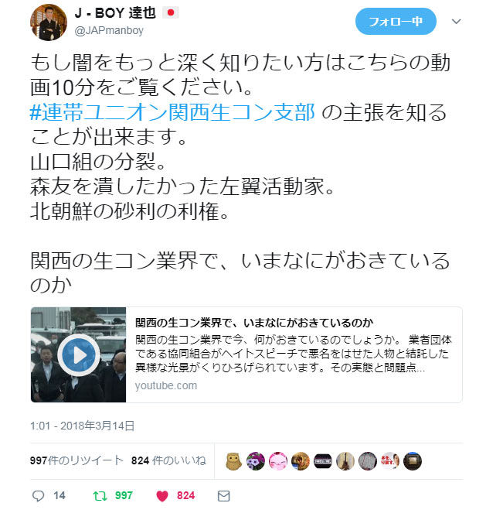Open the youtube.com link card title
Viewport: 486px width, 527px height.
pos(254,323)
